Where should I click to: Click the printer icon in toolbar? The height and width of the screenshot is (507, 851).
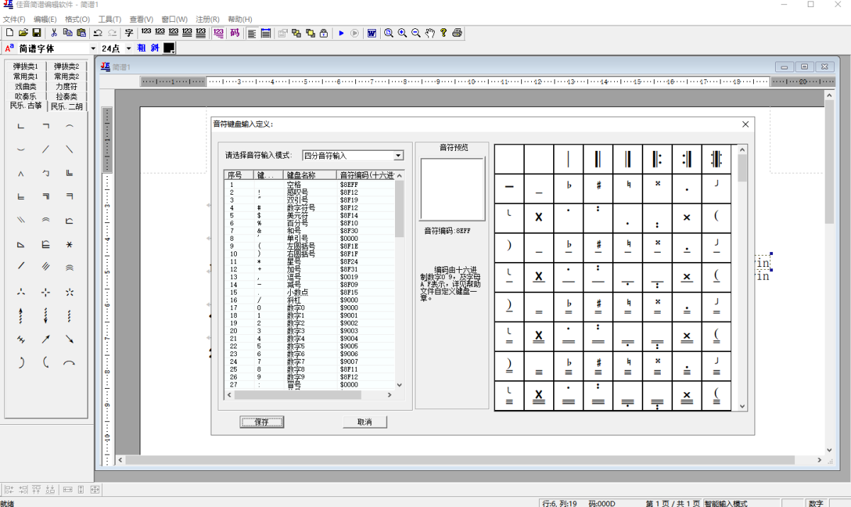457,33
